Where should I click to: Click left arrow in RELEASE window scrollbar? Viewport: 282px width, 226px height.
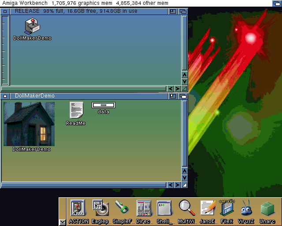pos(171,89)
